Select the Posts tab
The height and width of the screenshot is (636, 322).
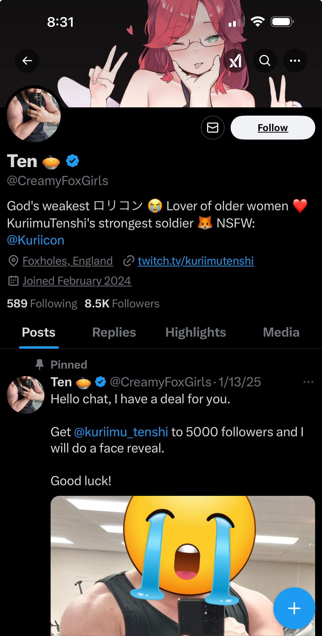39,332
